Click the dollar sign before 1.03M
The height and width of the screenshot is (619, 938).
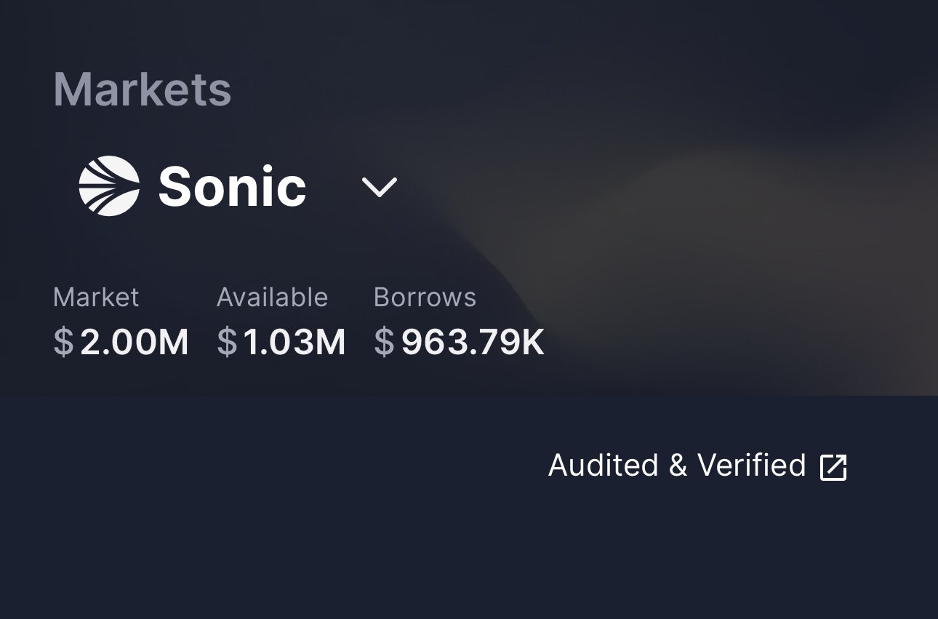pos(227,343)
